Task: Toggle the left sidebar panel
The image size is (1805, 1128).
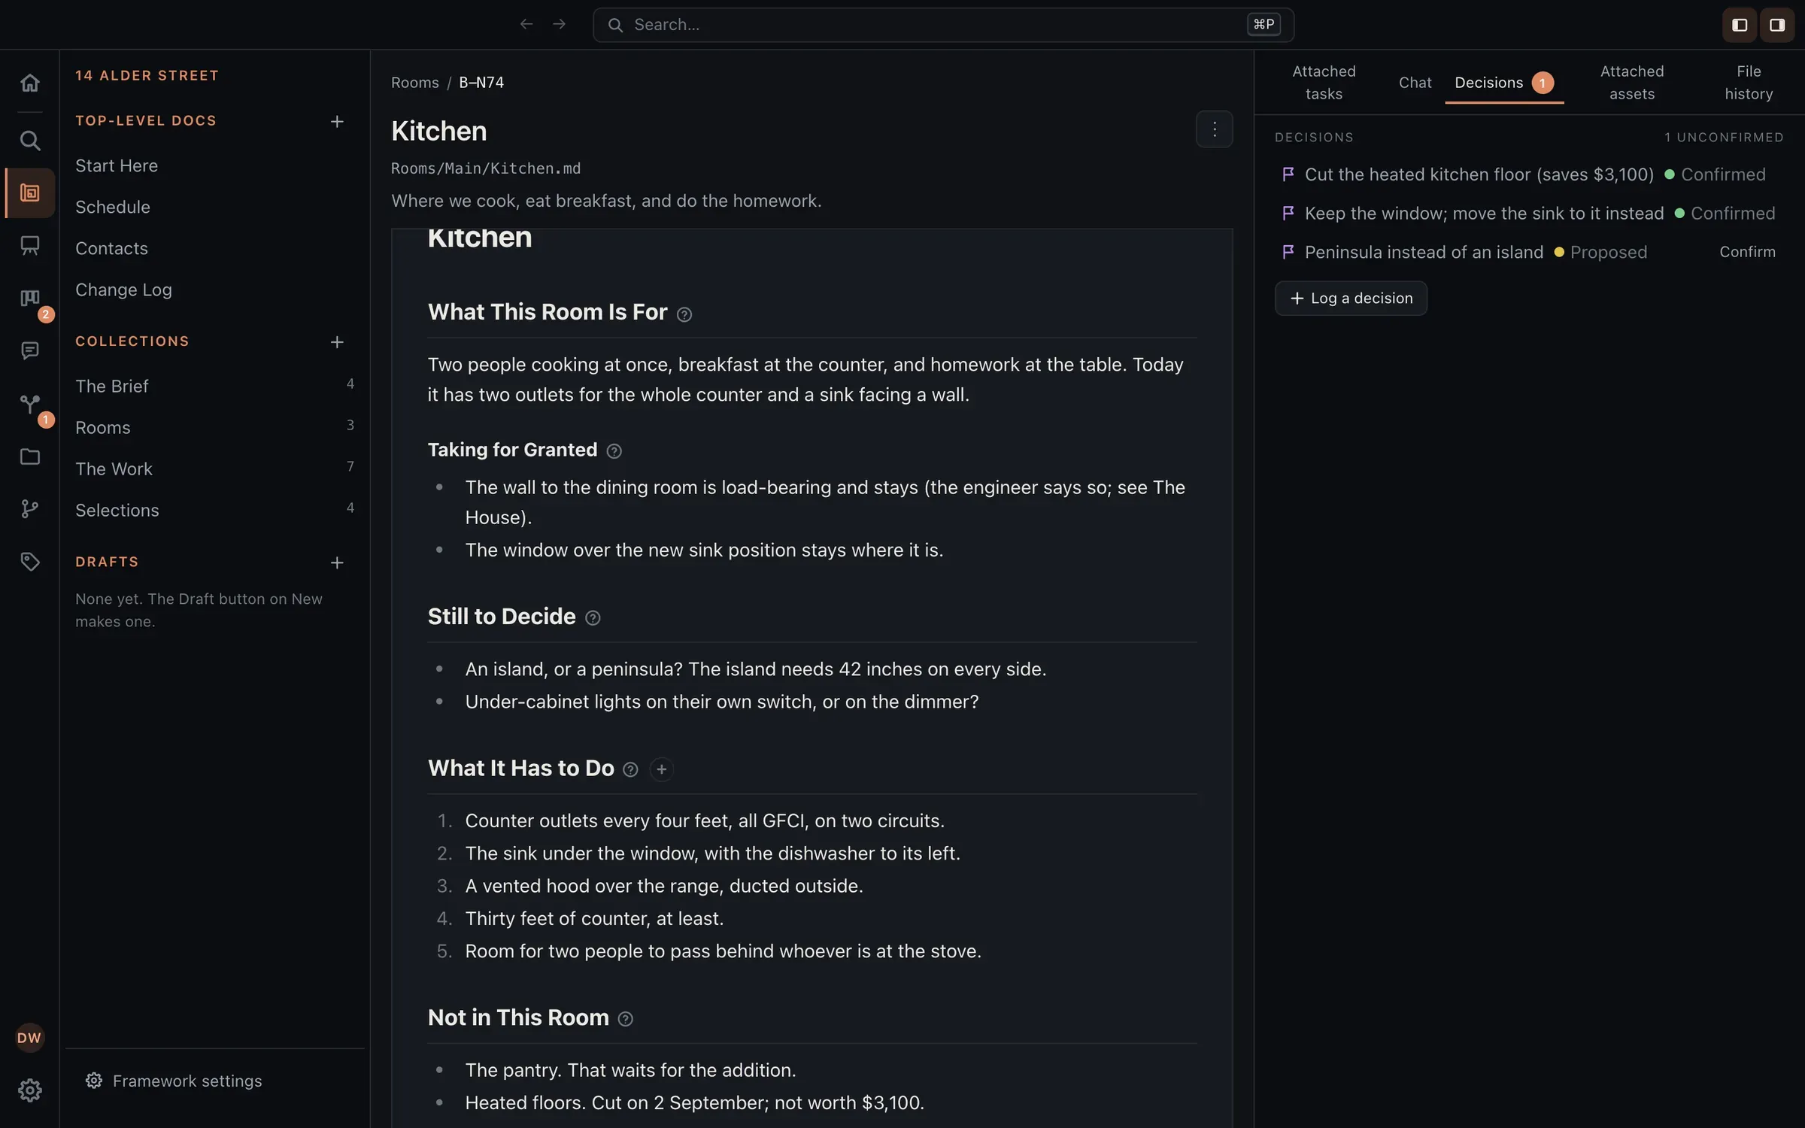Action: pos(1740,25)
